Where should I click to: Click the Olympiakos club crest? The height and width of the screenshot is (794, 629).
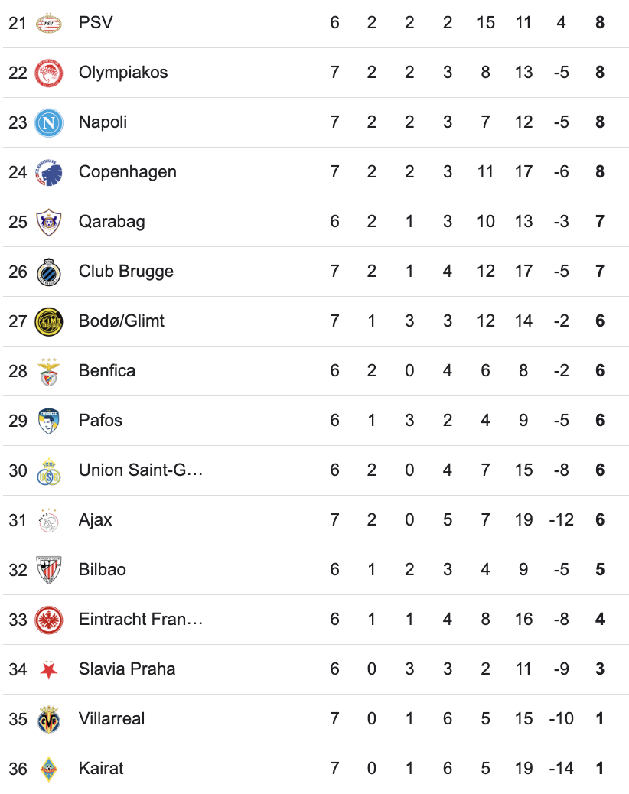click(49, 73)
